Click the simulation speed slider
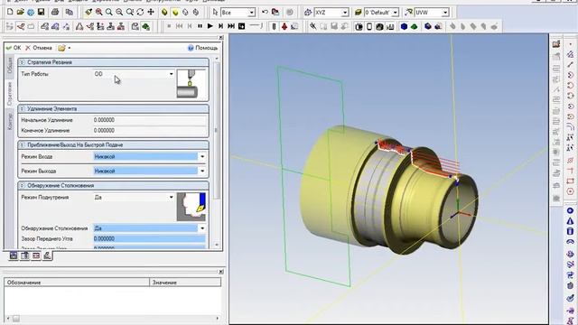Image resolution: width=578 pixels, height=325 pixels. tap(256, 26)
